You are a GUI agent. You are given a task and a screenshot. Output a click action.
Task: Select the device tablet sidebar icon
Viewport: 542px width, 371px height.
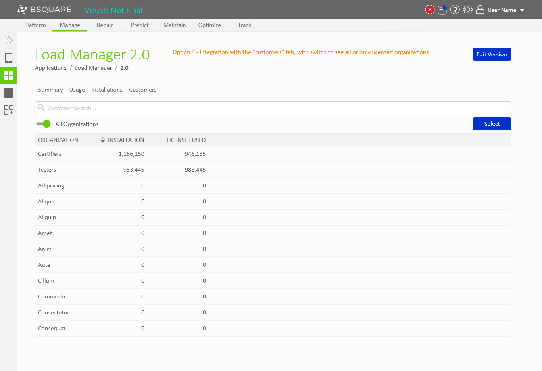(x=9, y=58)
